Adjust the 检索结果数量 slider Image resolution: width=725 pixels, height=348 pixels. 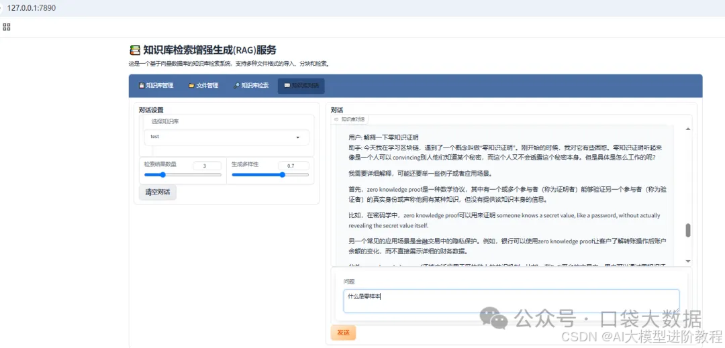(183, 175)
